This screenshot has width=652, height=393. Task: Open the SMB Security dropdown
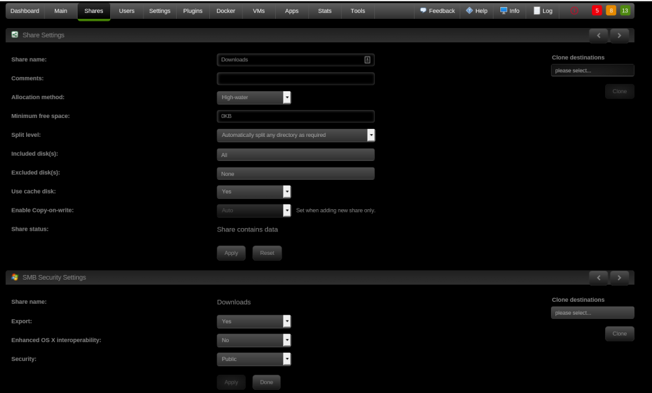pyautogui.click(x=254, y=359)
